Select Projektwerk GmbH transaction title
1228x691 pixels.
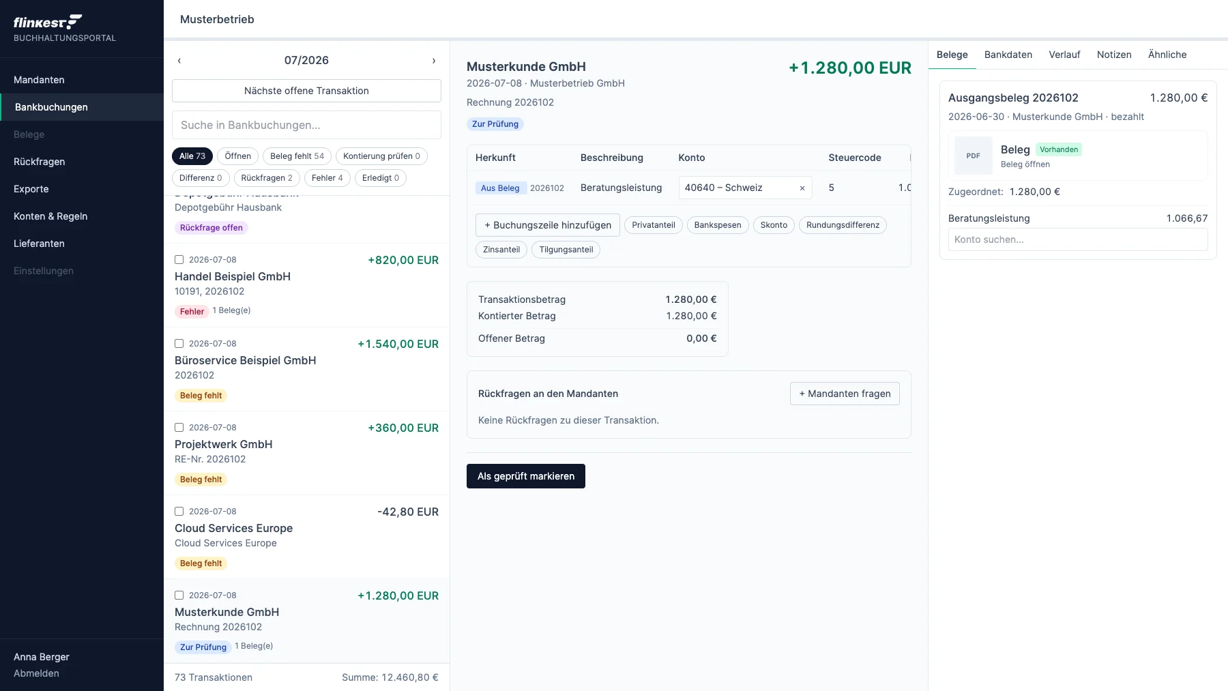click(x=224, y=444)
